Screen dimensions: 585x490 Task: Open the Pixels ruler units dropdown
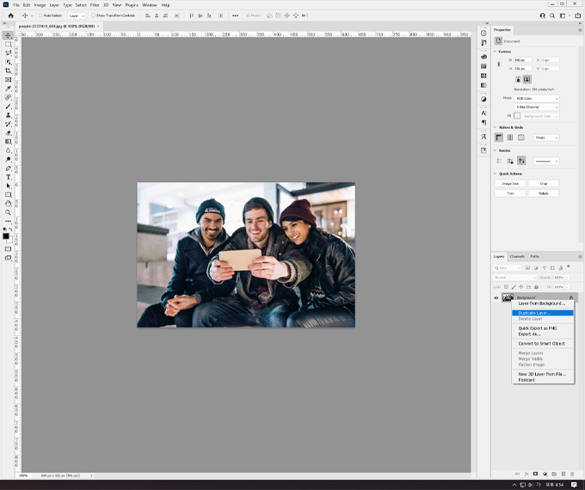tap(546, 138)
